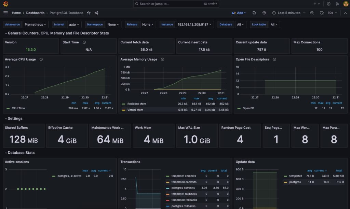Toggle postgres rollbacks legend series
This screenshot has width=350, height=209.
click(184, 206)
